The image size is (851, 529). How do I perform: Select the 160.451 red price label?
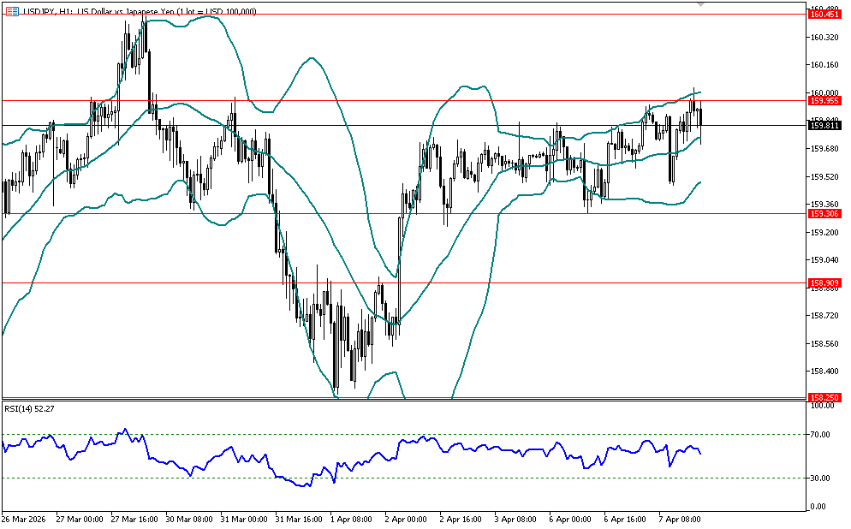(x=825, y=14)
